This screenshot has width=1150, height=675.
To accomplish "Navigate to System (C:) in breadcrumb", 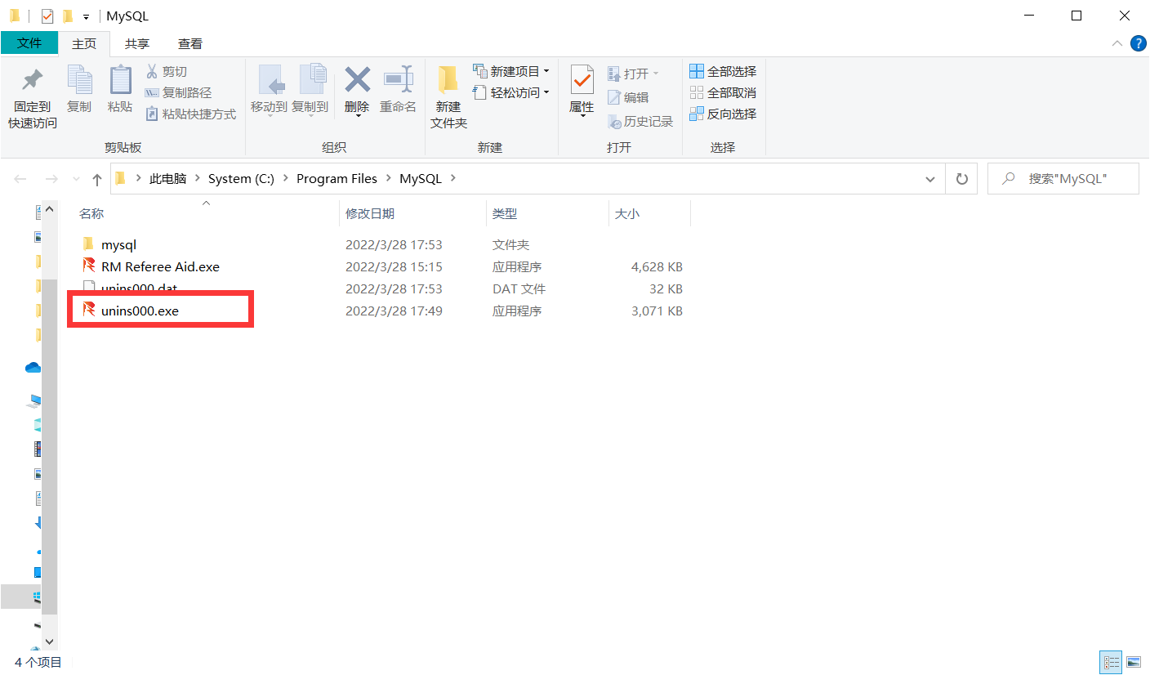I will (x=241, y=179).
